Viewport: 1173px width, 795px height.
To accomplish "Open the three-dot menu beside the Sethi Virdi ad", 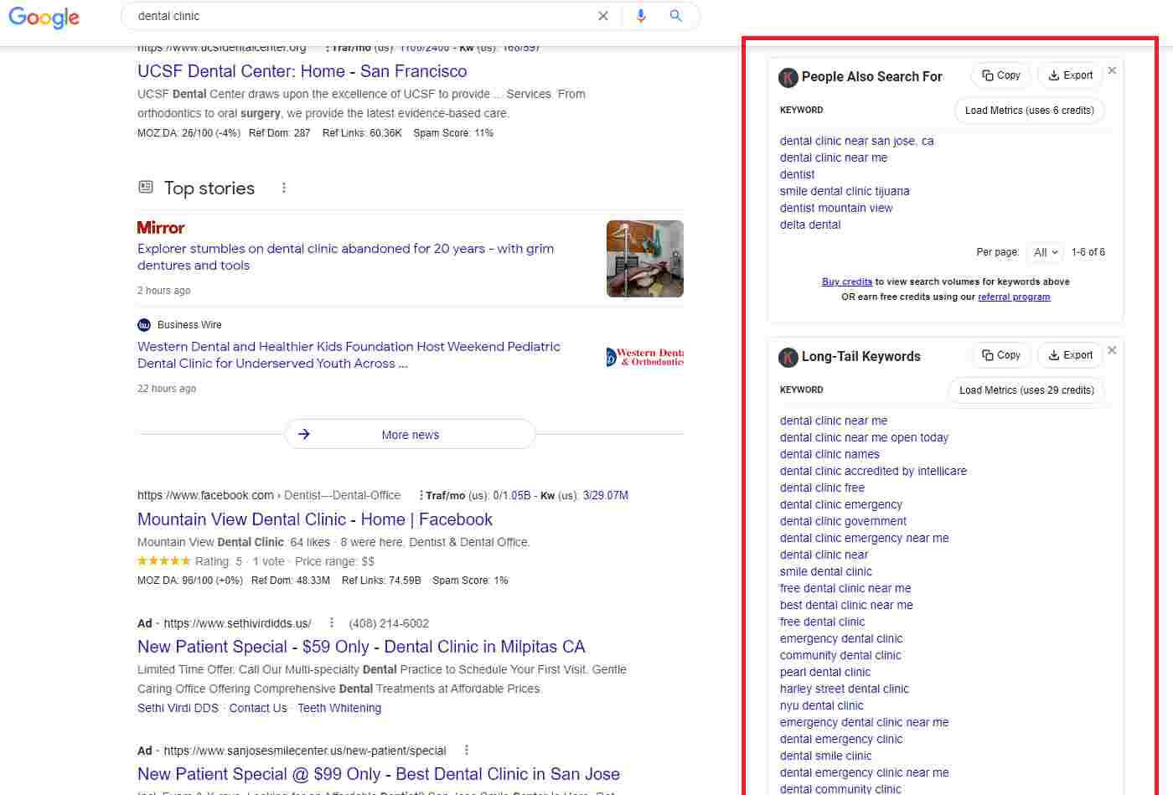I will 332,622.
